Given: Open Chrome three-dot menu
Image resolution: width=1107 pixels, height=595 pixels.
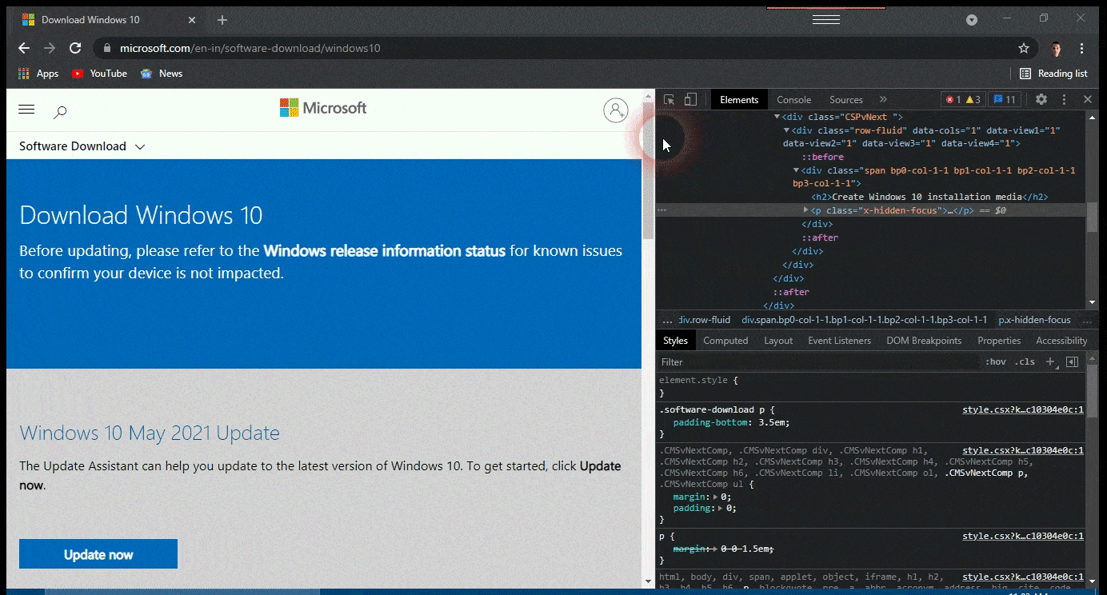Looking at the screenshot, I should pyautogui.click(x=1082, y=48).
